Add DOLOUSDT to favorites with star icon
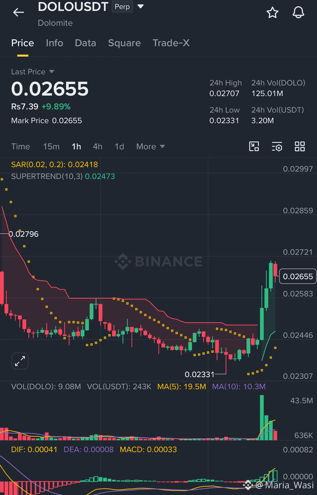This screenshot has height=495, width=317. pyautogui.click(x=272, y=12)
